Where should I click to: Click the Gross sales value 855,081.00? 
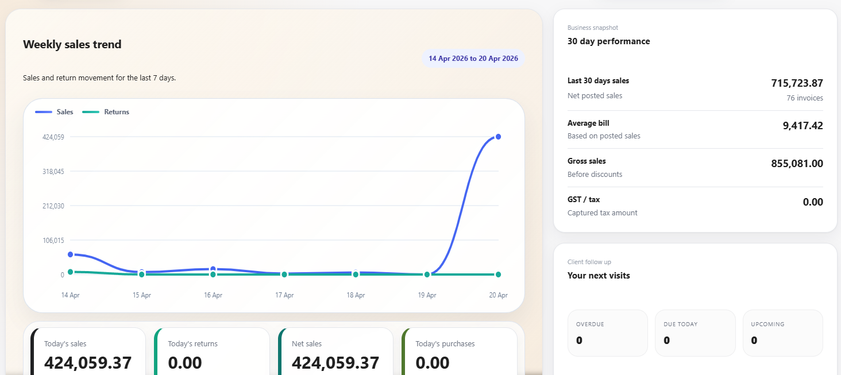[x=797, y=164]
